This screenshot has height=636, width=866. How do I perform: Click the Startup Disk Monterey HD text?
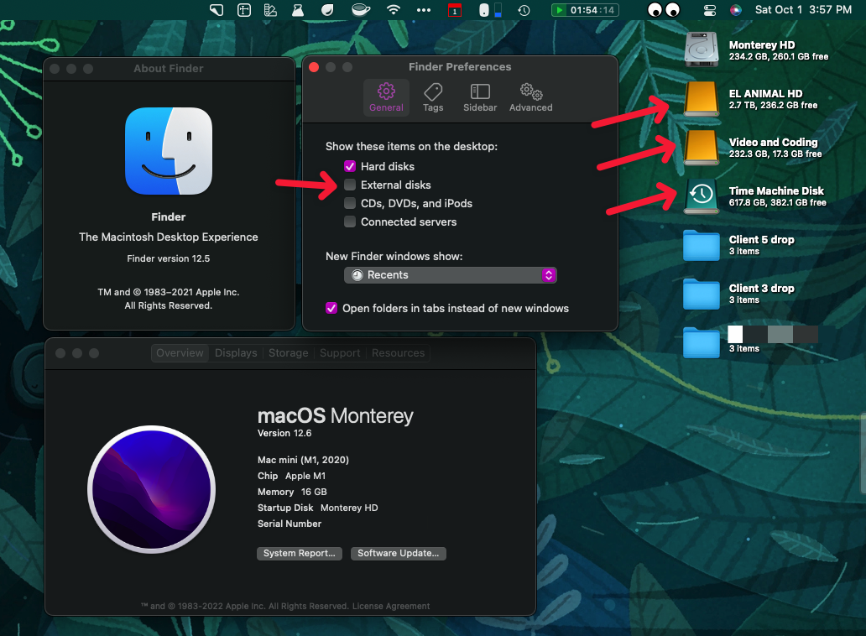click(317, 508)
